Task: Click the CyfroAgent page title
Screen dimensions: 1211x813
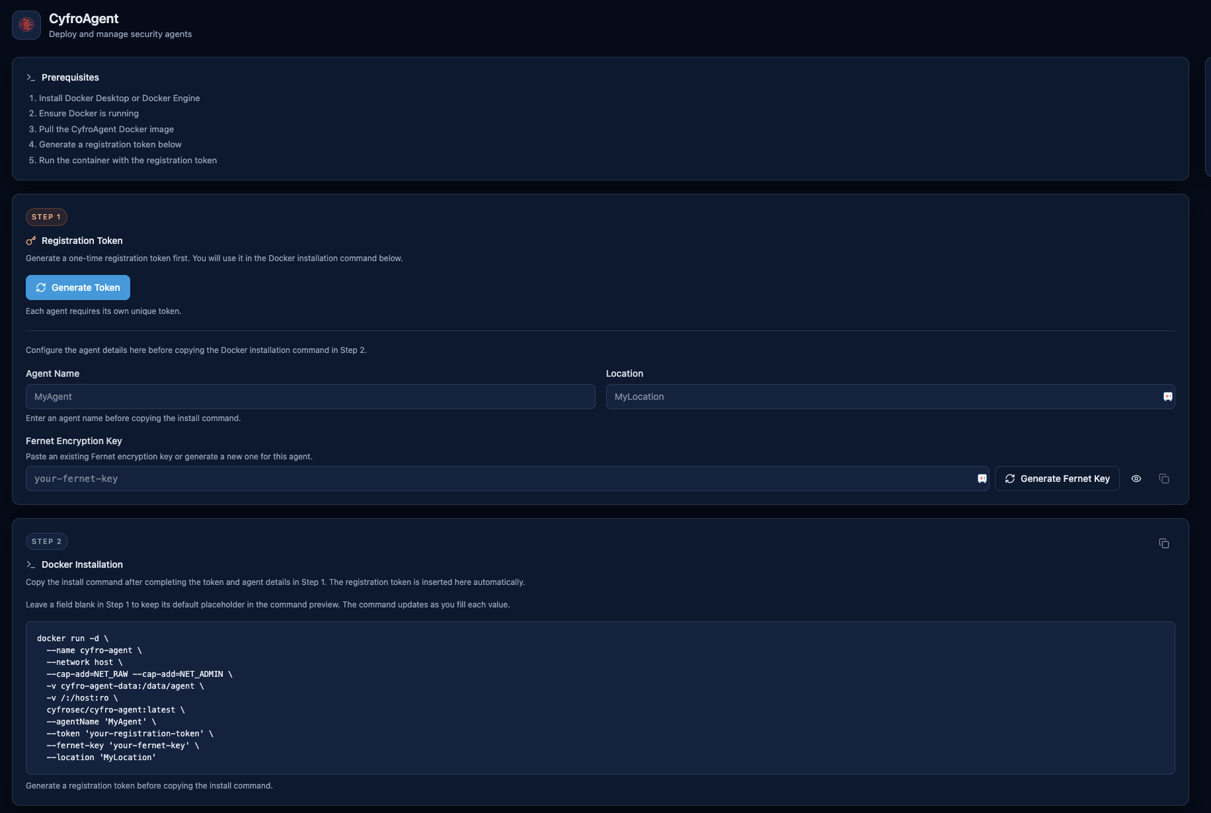Action: click(x=84, y=19)
